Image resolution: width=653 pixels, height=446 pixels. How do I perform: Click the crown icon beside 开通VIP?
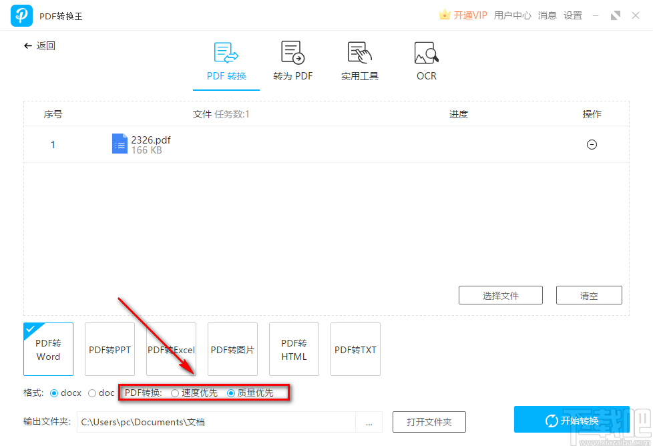tap(445, 15)
